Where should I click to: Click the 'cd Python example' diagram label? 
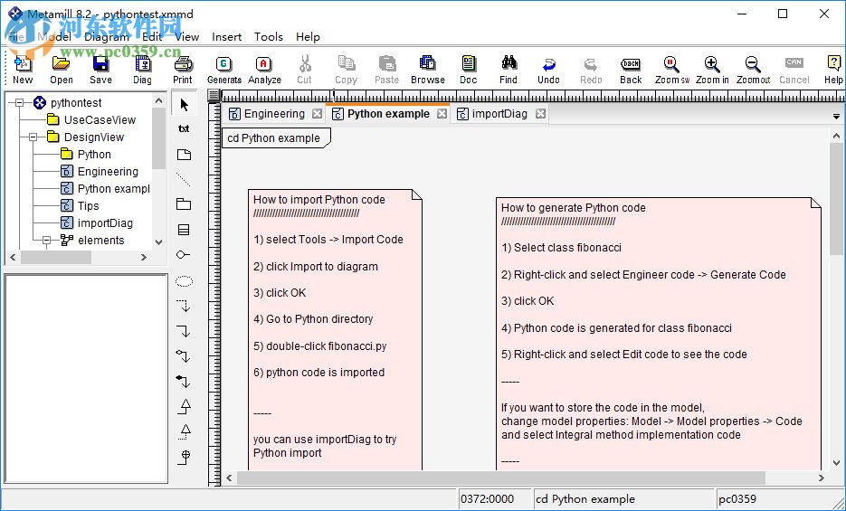coord(276,138)
